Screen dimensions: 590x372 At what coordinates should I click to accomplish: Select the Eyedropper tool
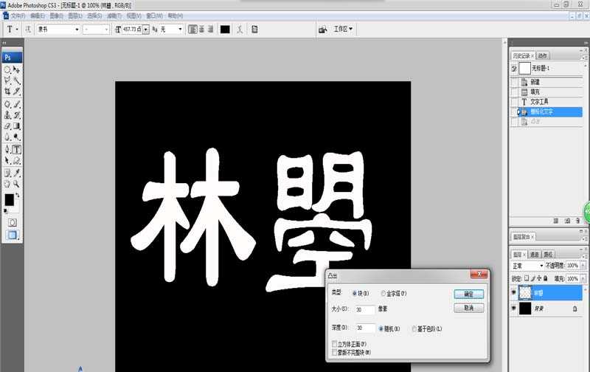click(16, 173)
